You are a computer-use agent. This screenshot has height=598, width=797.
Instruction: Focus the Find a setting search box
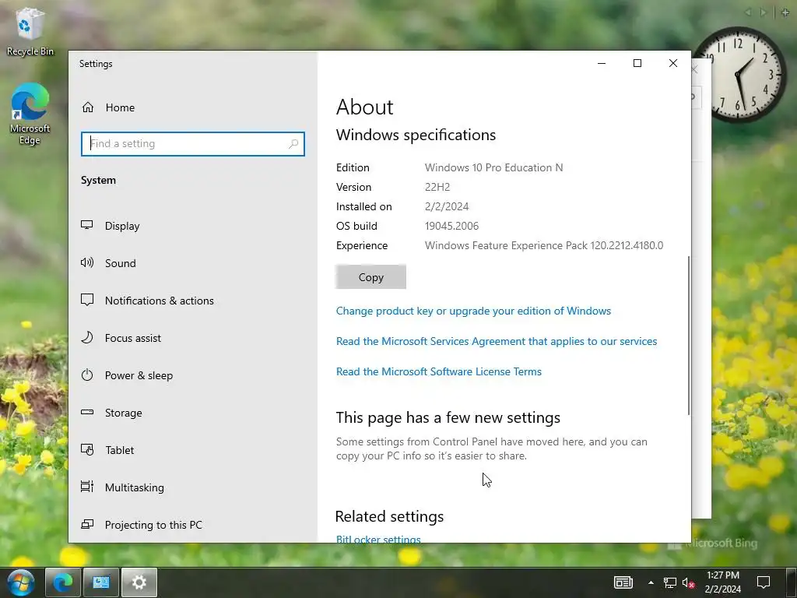pos(193,144)
